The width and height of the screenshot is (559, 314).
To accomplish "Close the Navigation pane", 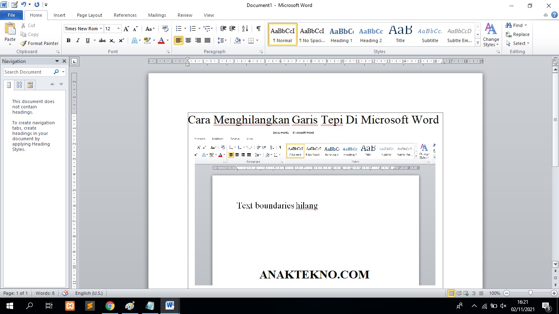I will point(64,61).
